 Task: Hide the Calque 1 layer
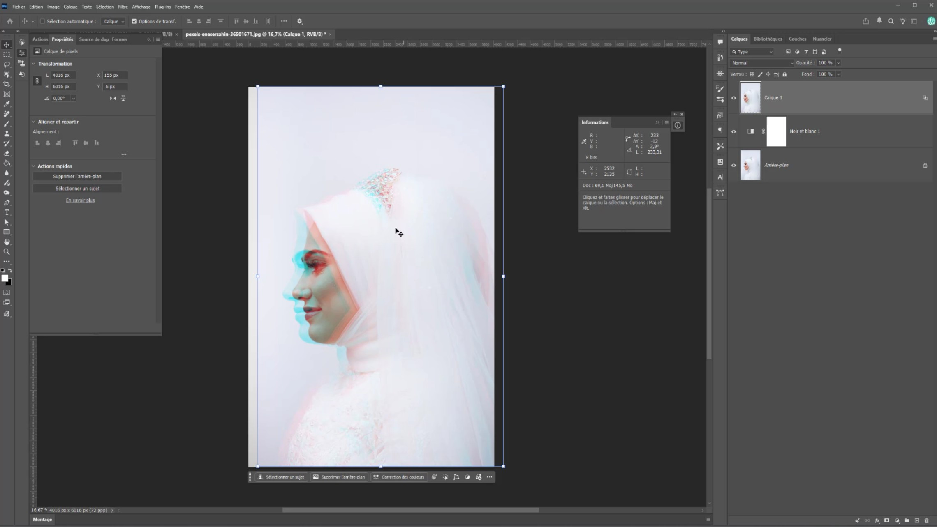click(x=733, y=98)
